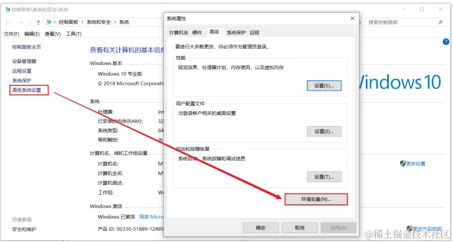Click 系统 in the address breadcrumb

(124, 22)
